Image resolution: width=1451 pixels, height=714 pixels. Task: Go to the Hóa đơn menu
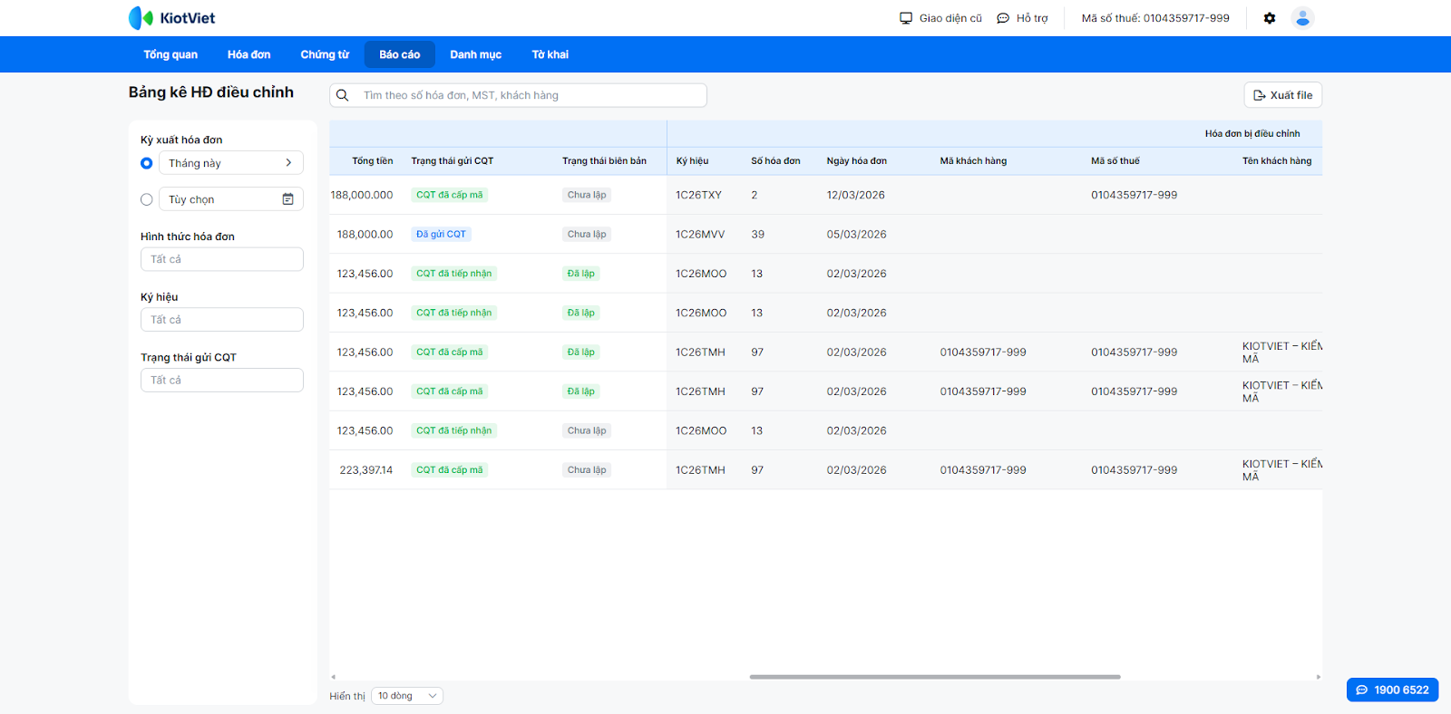[248, 54]
